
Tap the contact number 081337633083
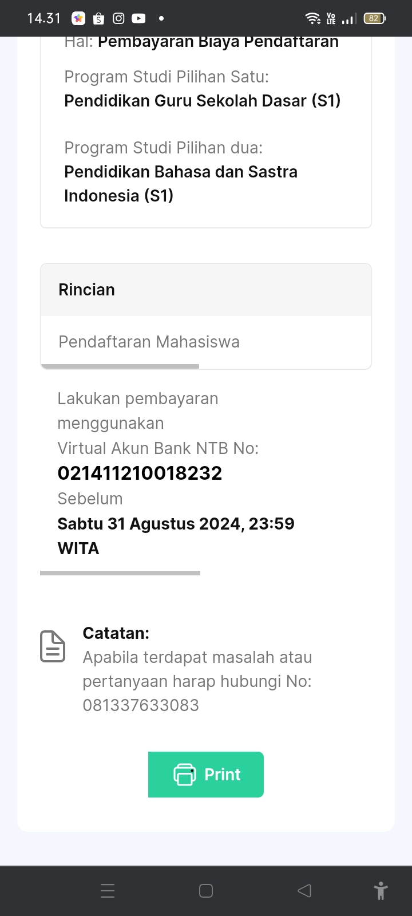(141, 705)
